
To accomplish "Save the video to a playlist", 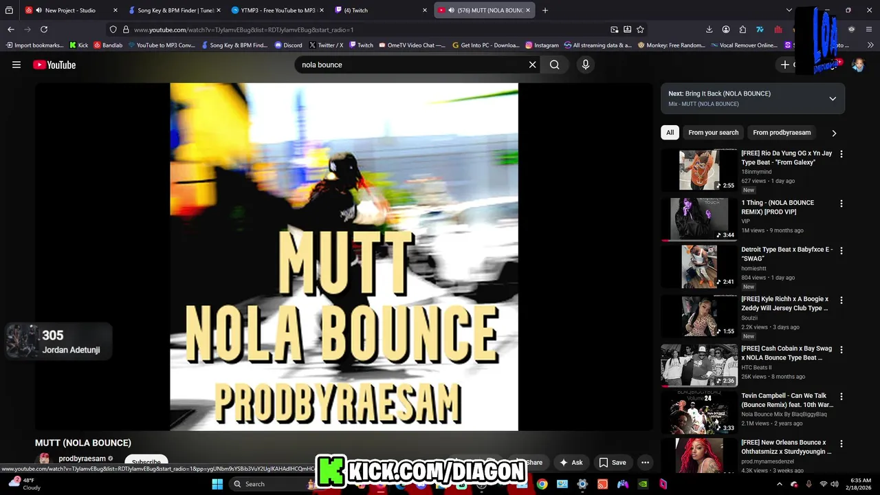I will [612, 463].
